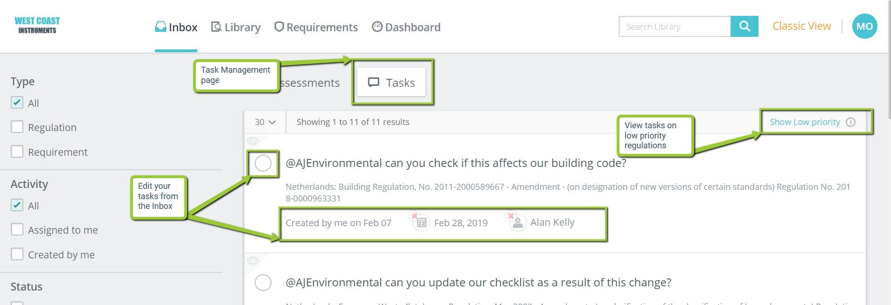The height and width of the screenshot is (305, 891).
Task: Toggle the eye visibility icon on the first task
Action: pos(253,140)
